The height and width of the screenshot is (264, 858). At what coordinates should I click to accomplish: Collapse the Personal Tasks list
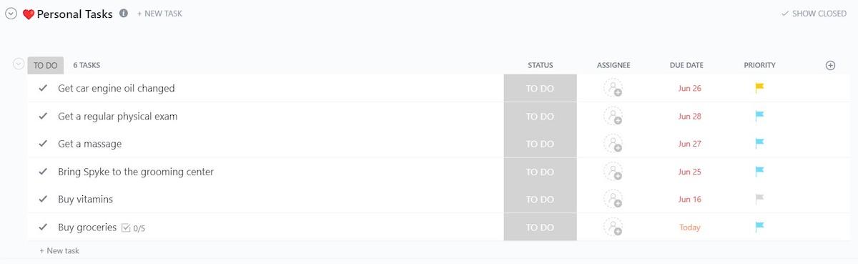(x=11, y=14)
